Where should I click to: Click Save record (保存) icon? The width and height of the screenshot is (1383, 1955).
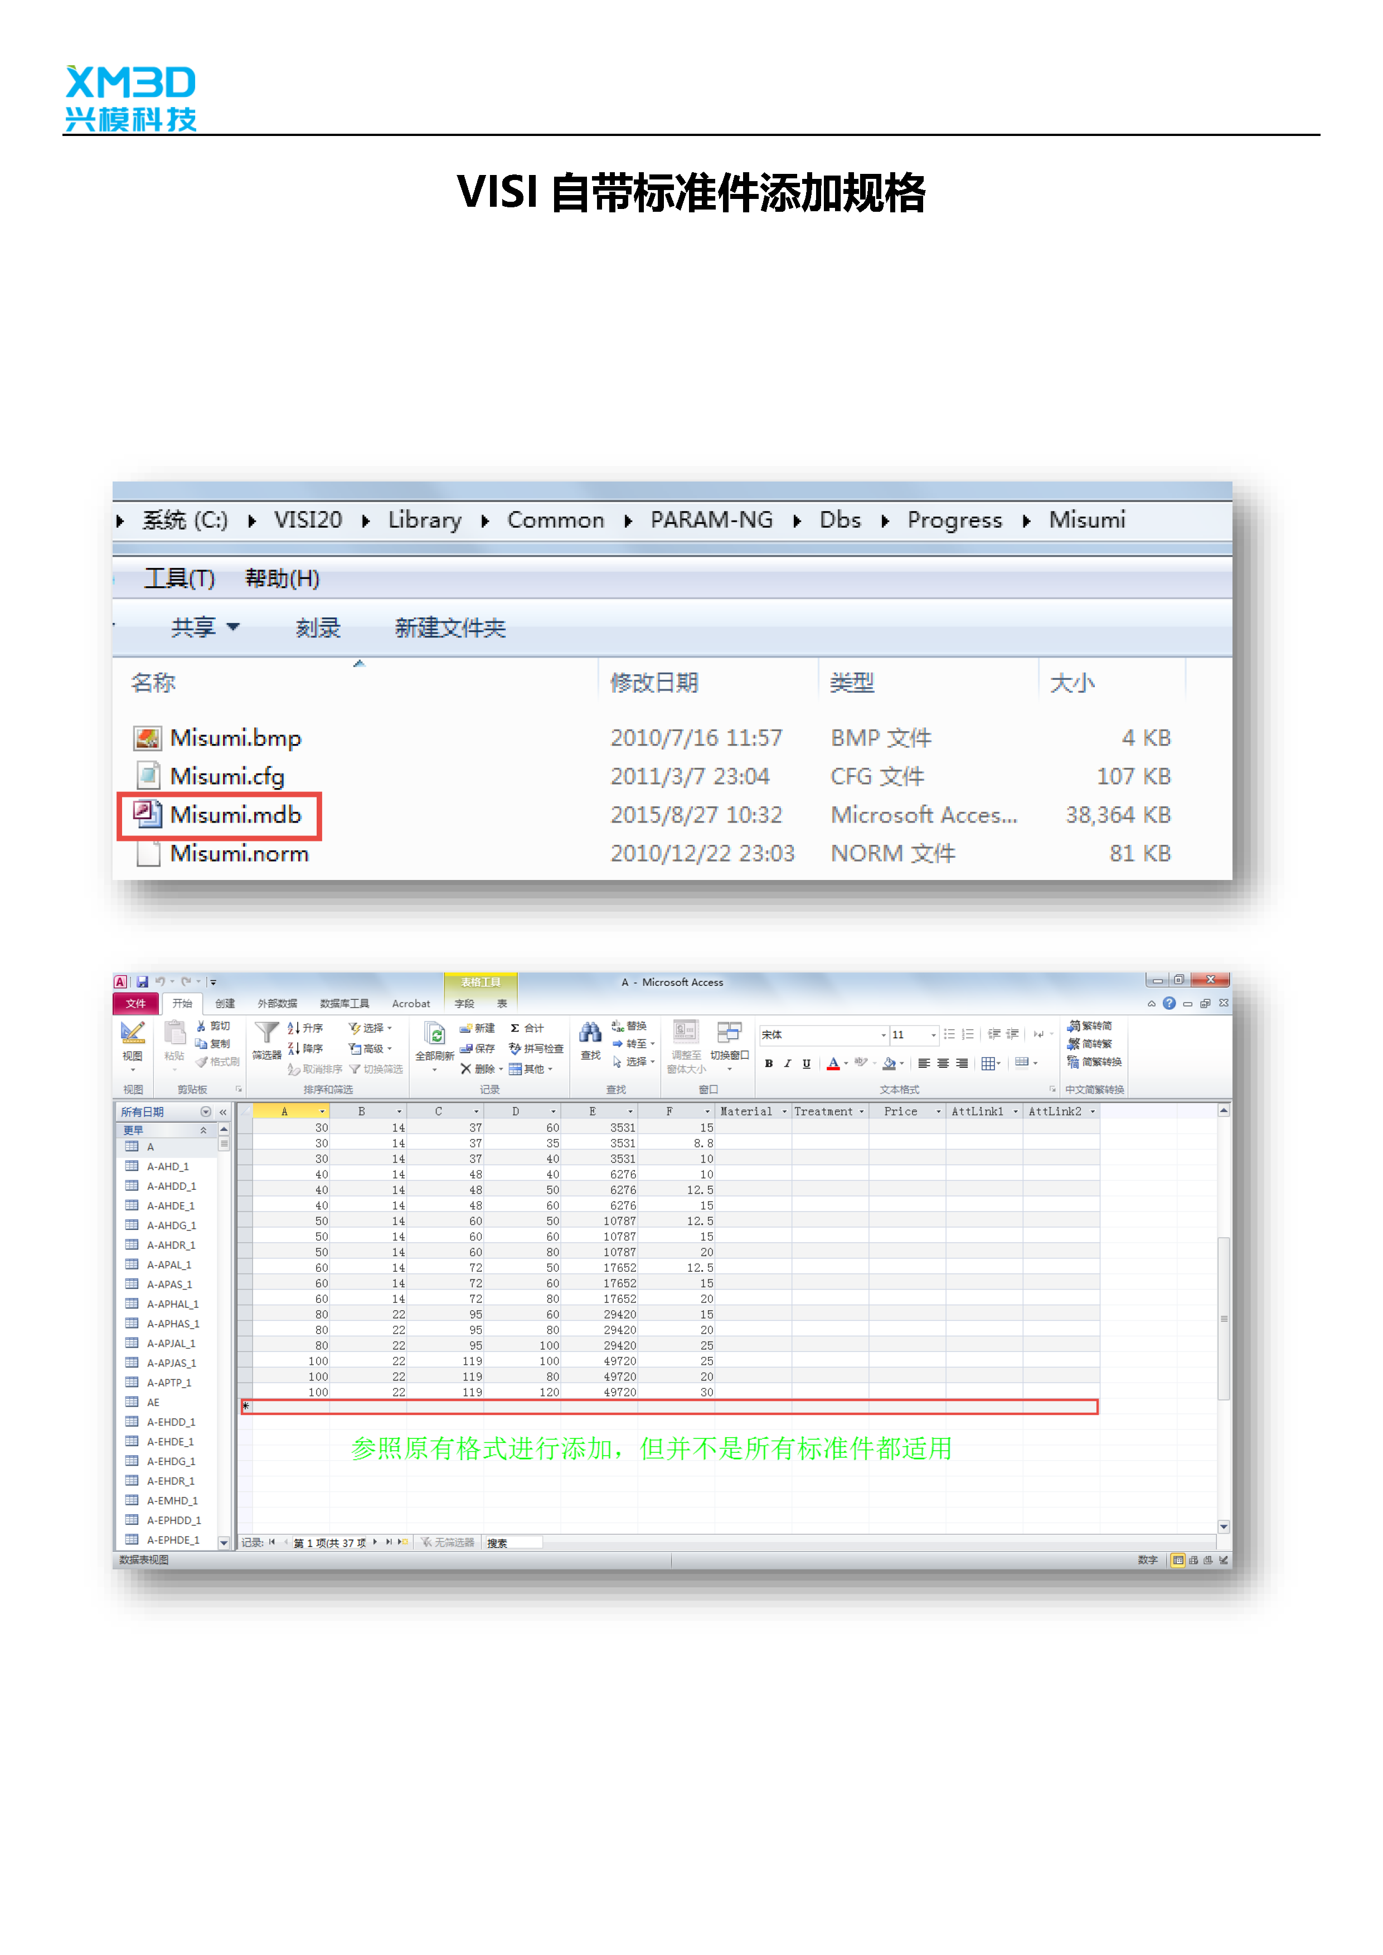point(466,1048)
